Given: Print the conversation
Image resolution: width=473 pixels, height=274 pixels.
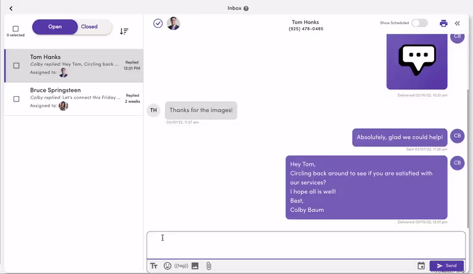Looking at the screenshot, I should (443, 23).
